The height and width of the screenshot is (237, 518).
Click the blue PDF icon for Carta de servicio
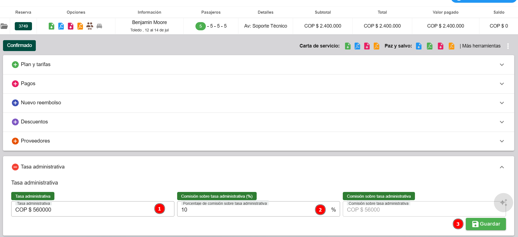(x=357, y=46)
